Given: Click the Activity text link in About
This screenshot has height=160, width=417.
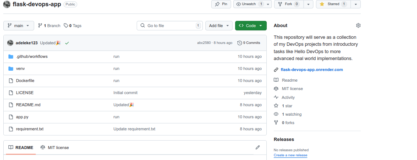Looking at the screenshot, I should click(x=288, y=97).
